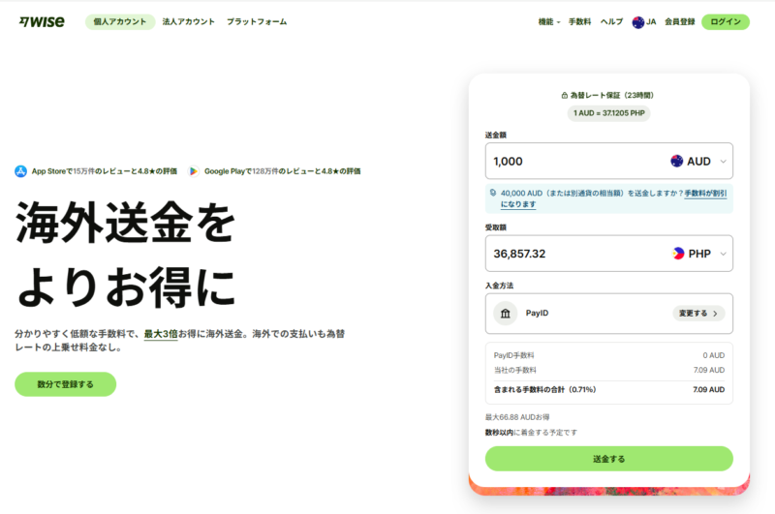Click the green 送金する button

click(x=609, y=459)
